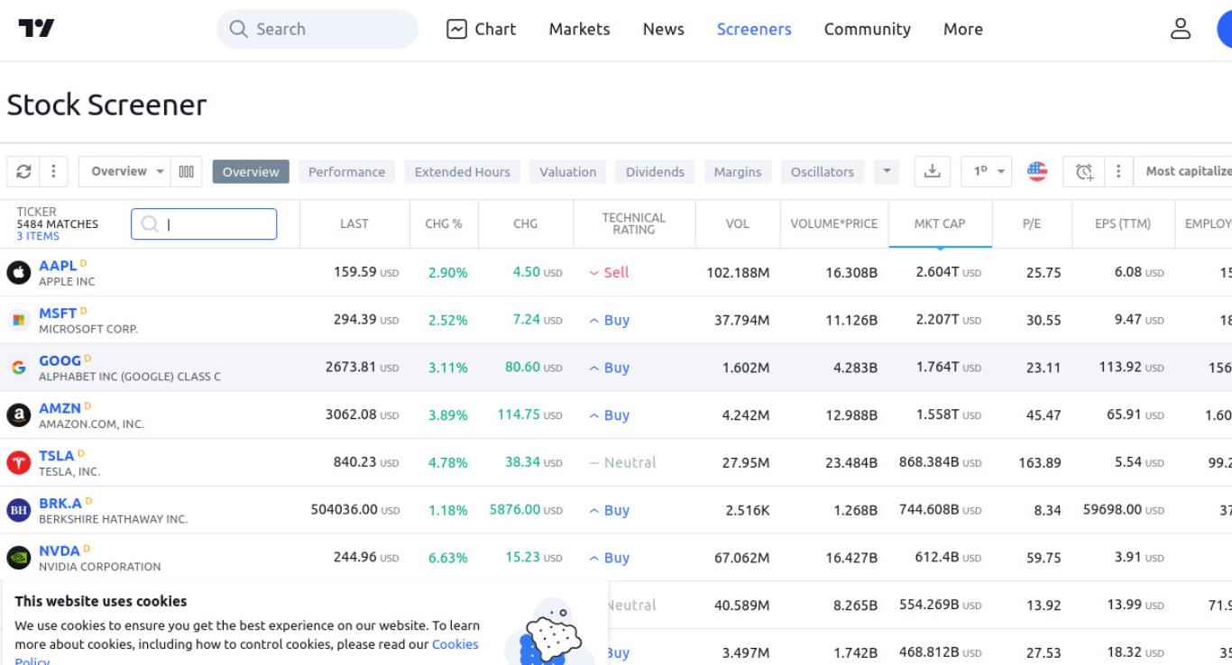The height and width of the screenshot is (665, 1232).
Task: Click the TradingView logo
Action: click(x=36, y=29)
